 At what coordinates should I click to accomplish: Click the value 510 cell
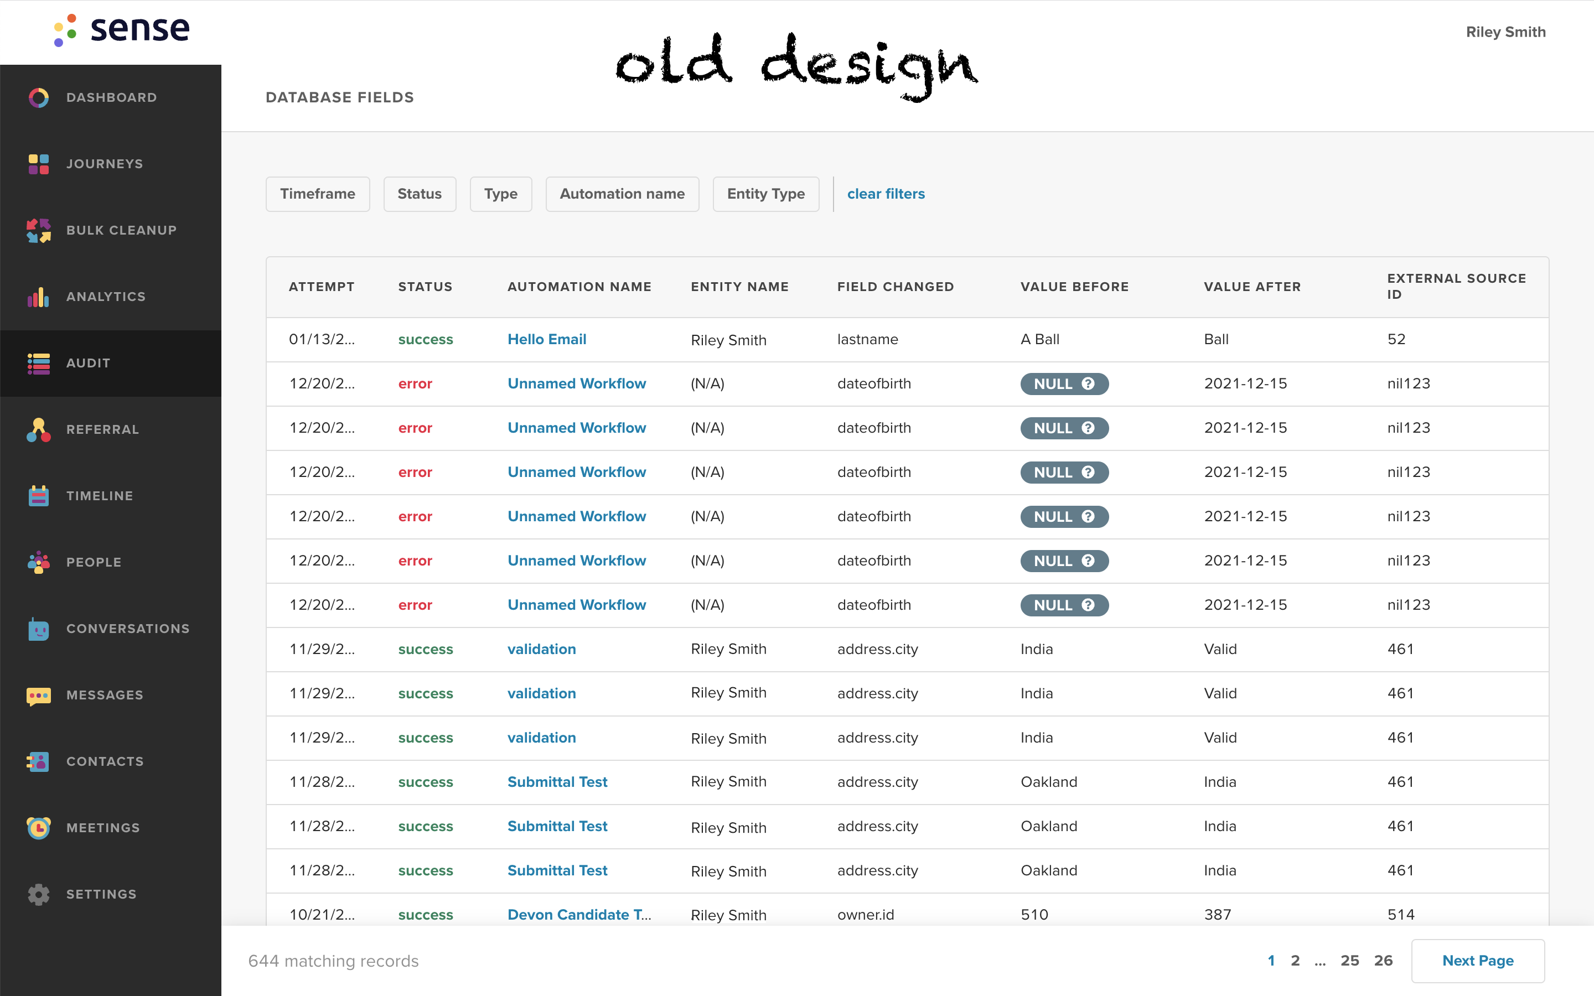tap(1034, 914)
